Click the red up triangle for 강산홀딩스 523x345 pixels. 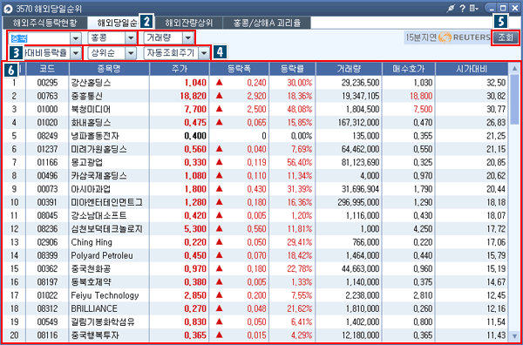tap(219, 83)
